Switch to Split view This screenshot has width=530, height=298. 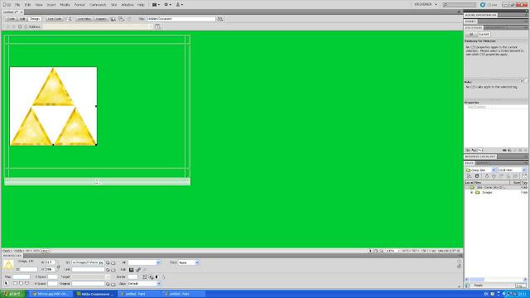point(22,19)
